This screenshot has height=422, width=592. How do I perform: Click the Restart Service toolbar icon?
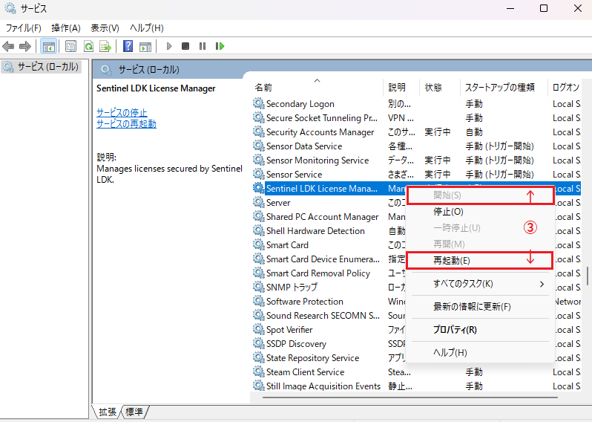(220, 46)
